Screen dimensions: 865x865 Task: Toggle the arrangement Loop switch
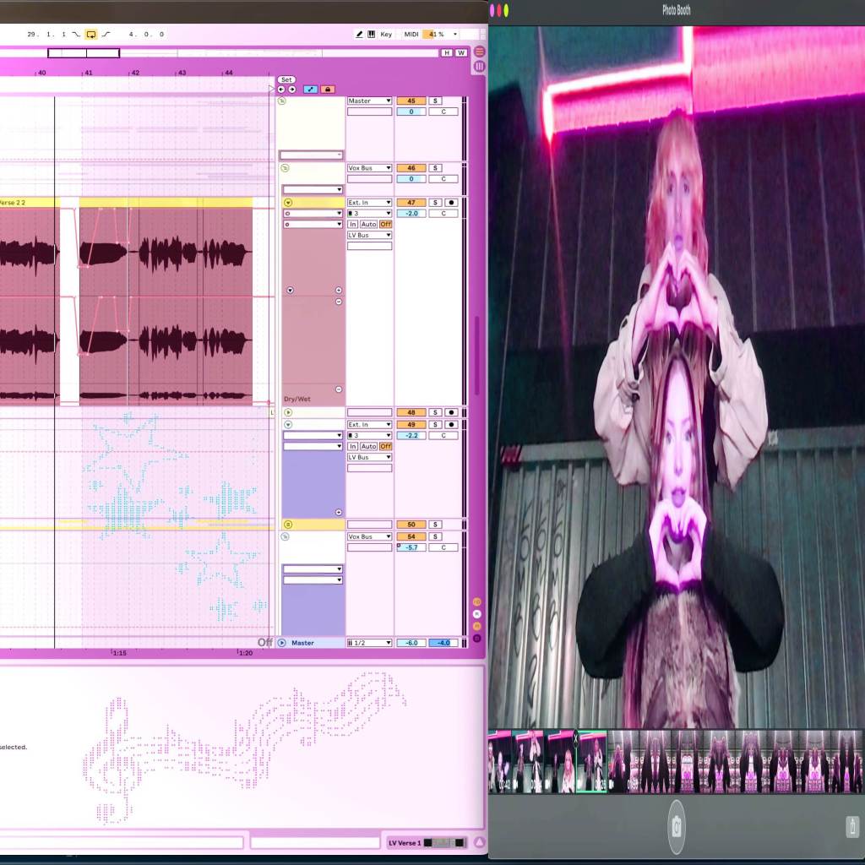pyautogui.click(x=91, y=35)
